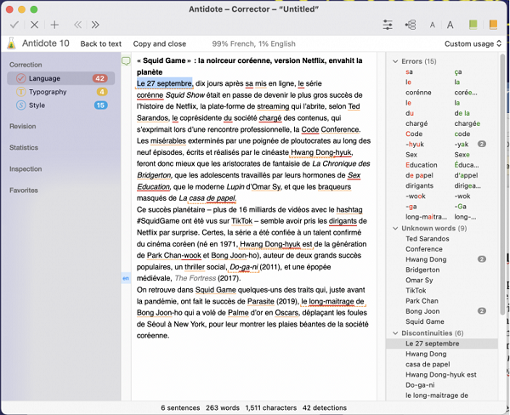Viewport: 510px width, 415px height.
Task: Click the checkmark approve correction icon
Action: (14, 26)
